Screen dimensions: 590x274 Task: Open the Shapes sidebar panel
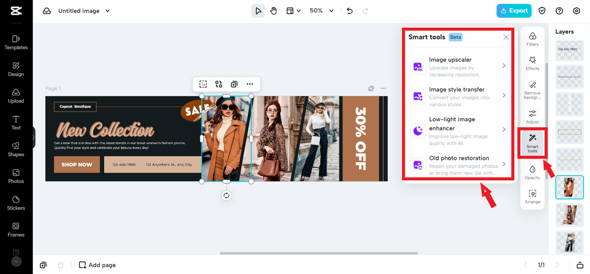(16, 149)
